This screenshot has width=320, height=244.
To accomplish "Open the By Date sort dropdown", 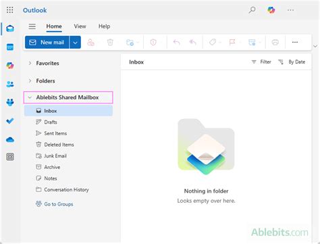I will click(292, 62).
